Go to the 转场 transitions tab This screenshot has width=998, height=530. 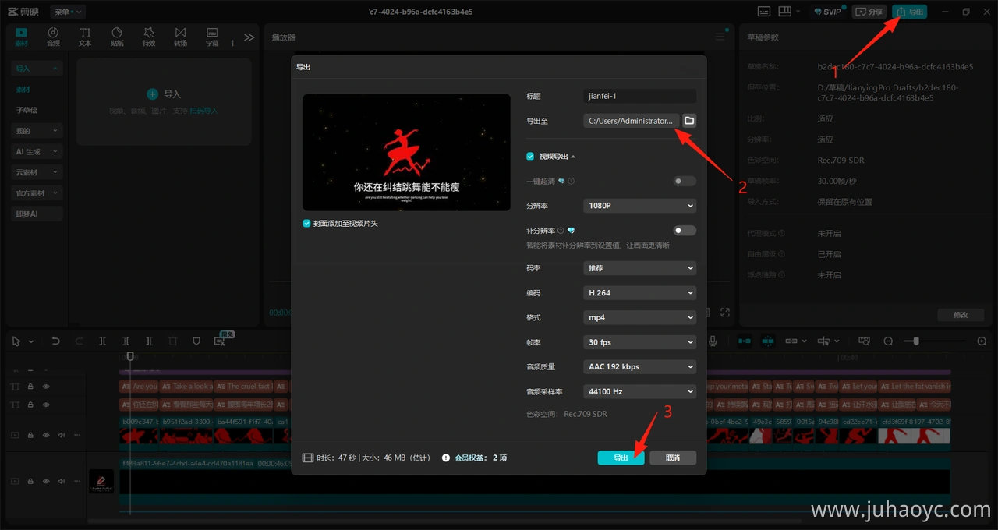pos(181,37)
